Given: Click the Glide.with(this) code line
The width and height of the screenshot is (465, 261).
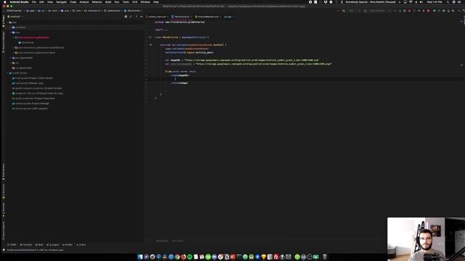Looking at the screenshot, I should coord(180,71).
